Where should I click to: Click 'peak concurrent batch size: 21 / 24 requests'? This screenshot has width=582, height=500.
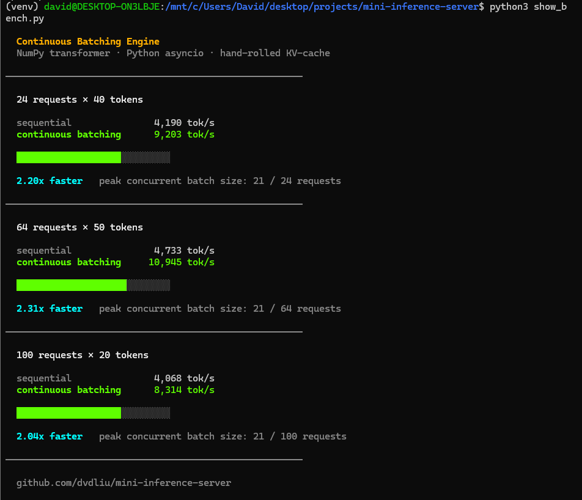[219, 181]
